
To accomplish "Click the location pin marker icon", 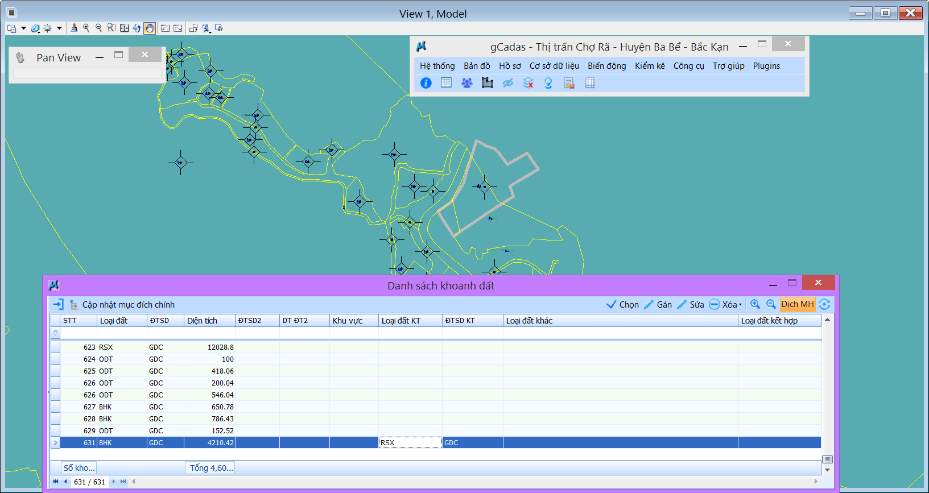I will [x=548, y=83].
